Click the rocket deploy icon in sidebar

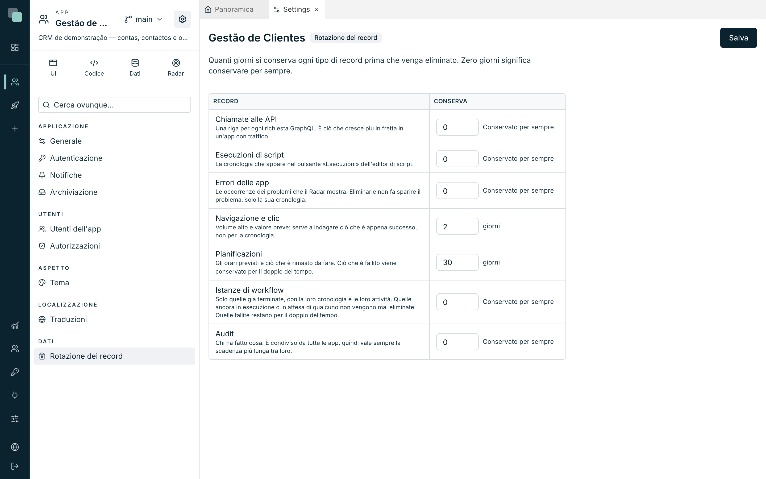(15, 105)
